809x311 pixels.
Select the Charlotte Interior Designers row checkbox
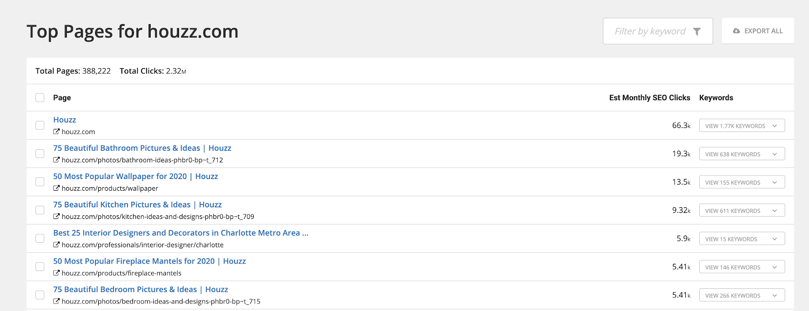(x=40, y=238)
